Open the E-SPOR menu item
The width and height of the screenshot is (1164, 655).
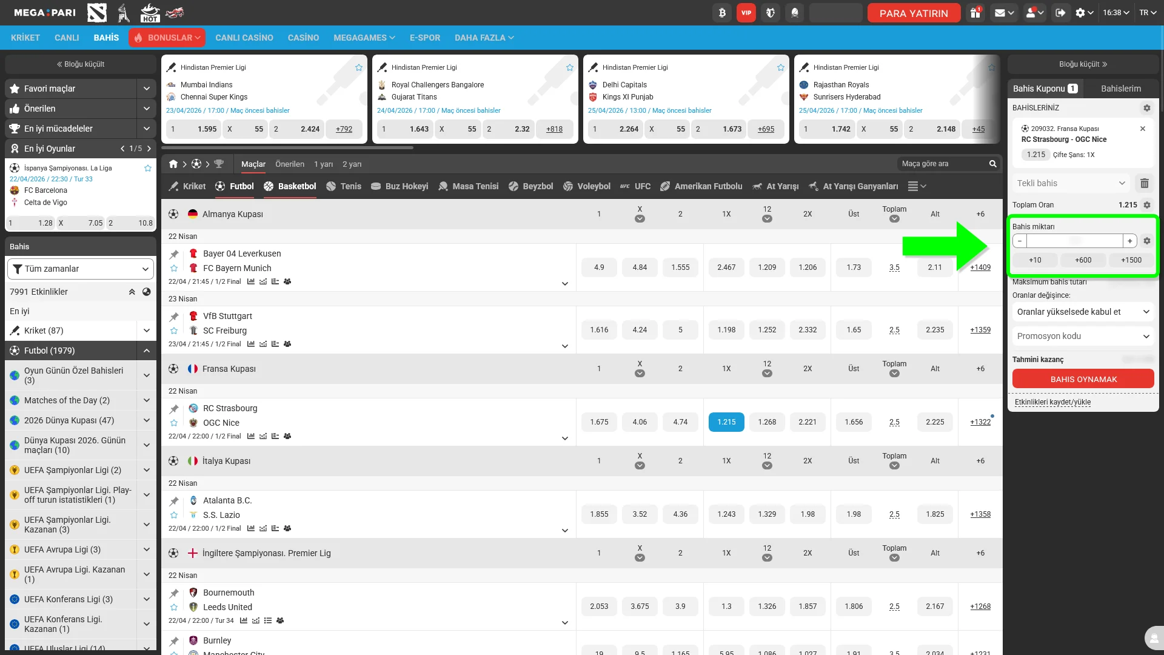coord(425,38)
